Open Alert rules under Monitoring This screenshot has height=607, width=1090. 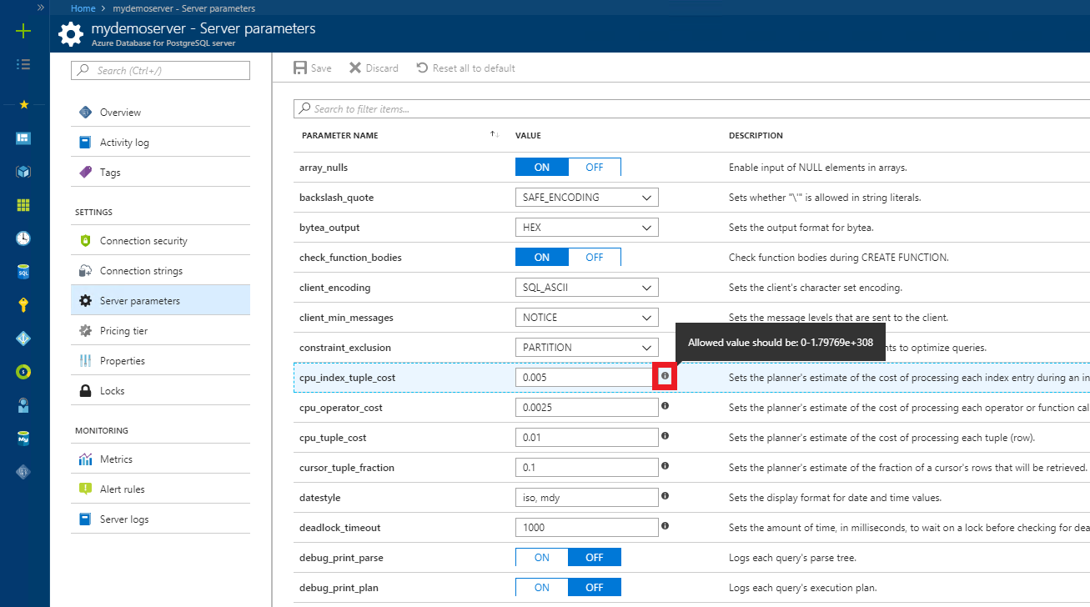point(161,489)
